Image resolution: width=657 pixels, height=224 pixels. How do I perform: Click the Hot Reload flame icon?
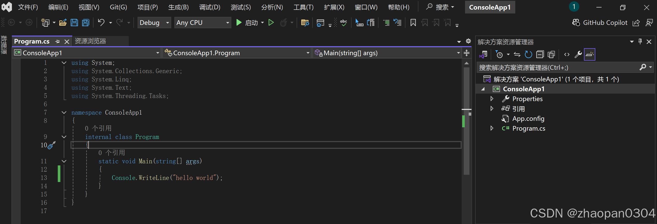[284, 23]
